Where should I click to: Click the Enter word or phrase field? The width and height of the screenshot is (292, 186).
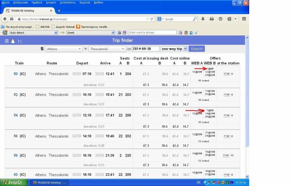tap(152, 33)
